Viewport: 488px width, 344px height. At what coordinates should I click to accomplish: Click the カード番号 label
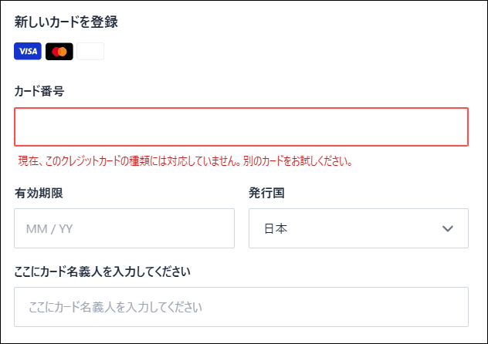tap(39, 91)
